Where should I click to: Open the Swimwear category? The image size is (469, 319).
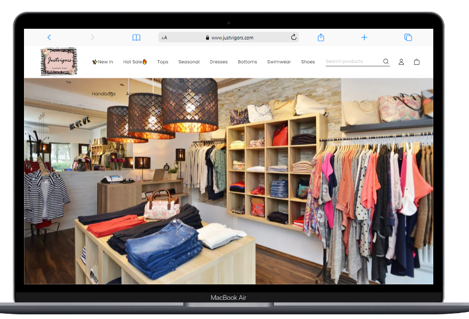(x=279, y=62)
